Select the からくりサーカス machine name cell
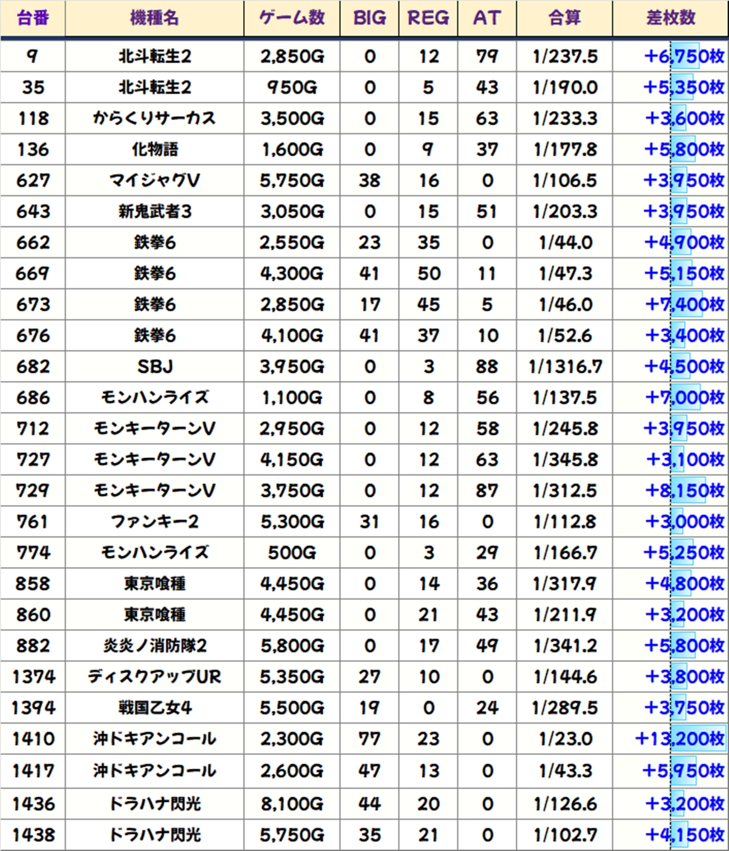729x851 pixels. [154, 118]
